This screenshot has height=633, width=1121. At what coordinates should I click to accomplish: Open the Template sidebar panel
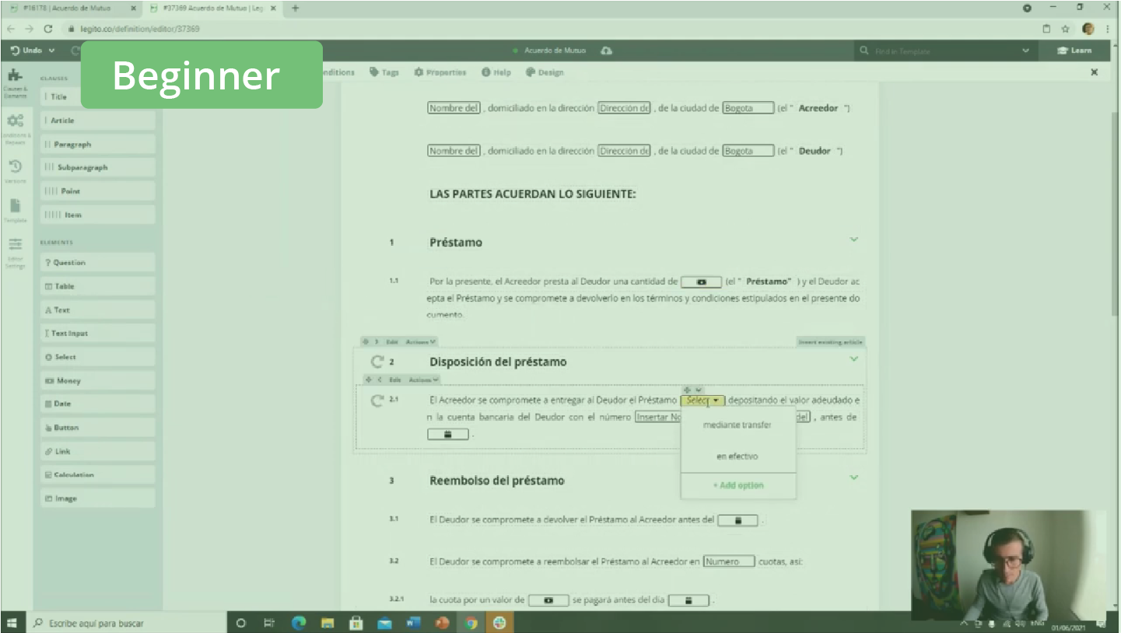tap(16, 212)
